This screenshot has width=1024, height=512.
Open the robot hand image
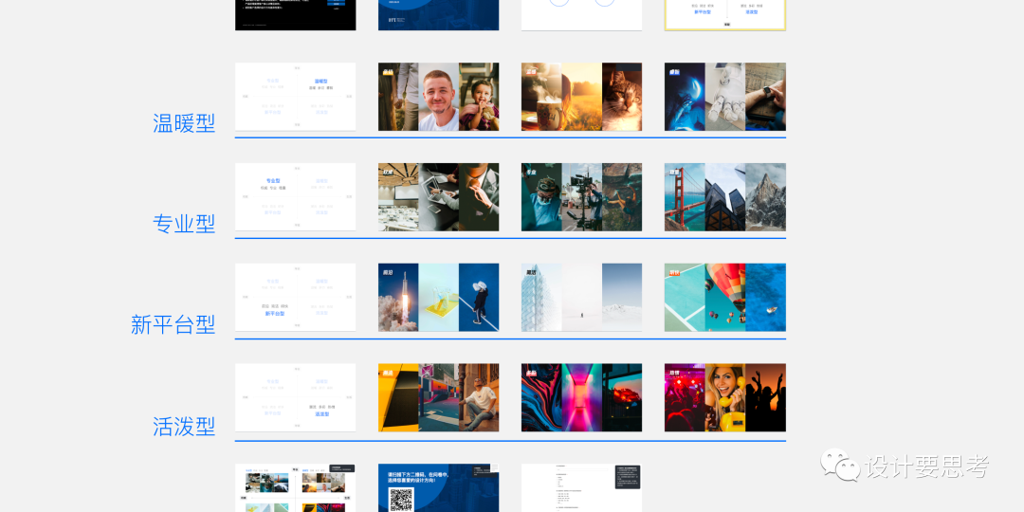click(724, 97)
